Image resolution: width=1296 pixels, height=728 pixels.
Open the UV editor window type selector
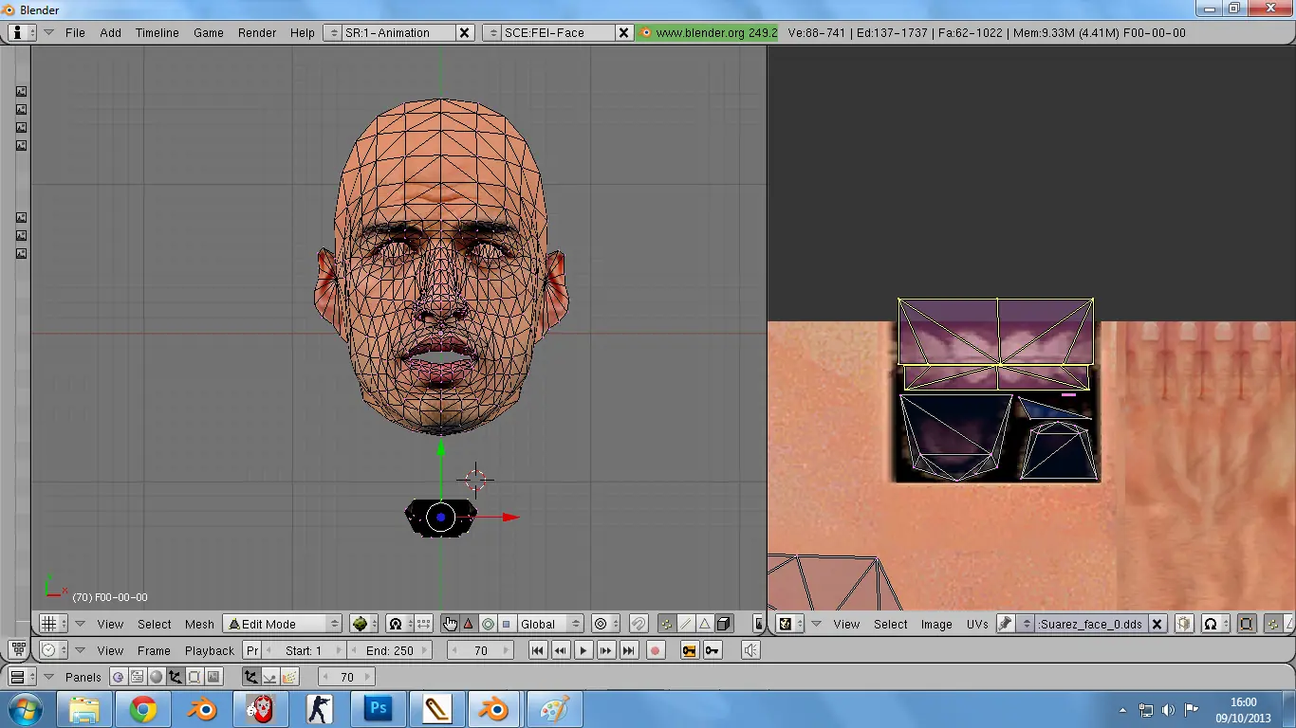click(790, 624)
